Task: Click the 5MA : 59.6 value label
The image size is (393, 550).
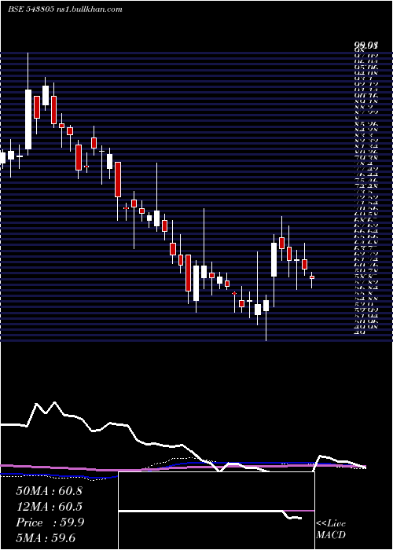Action: 46,538
